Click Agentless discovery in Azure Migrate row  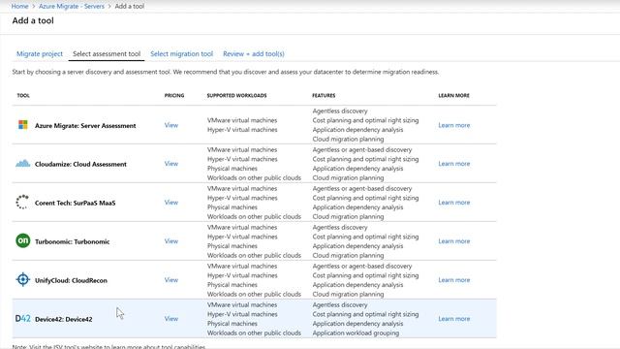(x=340, y=111)
